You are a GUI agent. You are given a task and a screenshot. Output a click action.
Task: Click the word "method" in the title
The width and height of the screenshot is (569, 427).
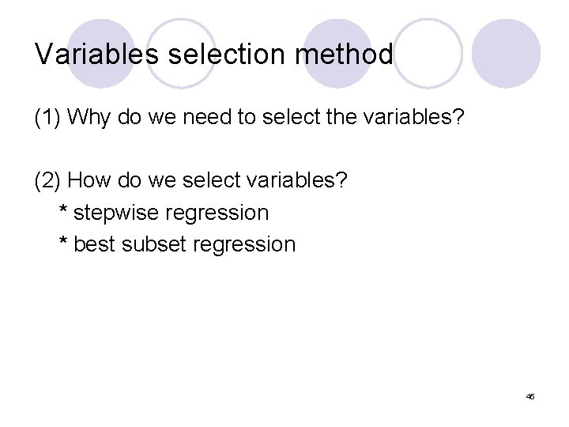coord(345,55)
